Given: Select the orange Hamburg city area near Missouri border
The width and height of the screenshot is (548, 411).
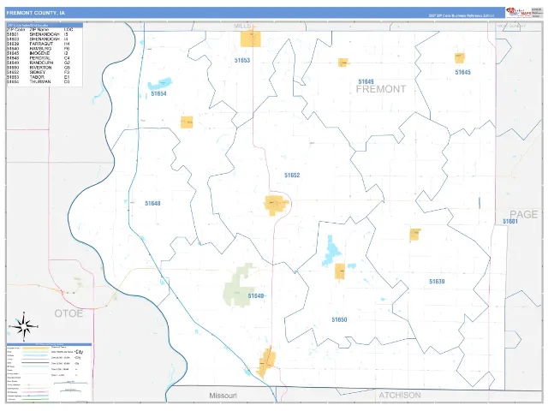Looking at the screenshot, I should [267, 362].
